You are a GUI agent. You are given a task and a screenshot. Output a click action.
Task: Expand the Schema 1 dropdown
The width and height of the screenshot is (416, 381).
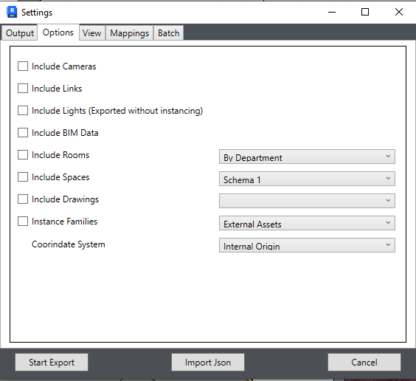pos(307,179)
